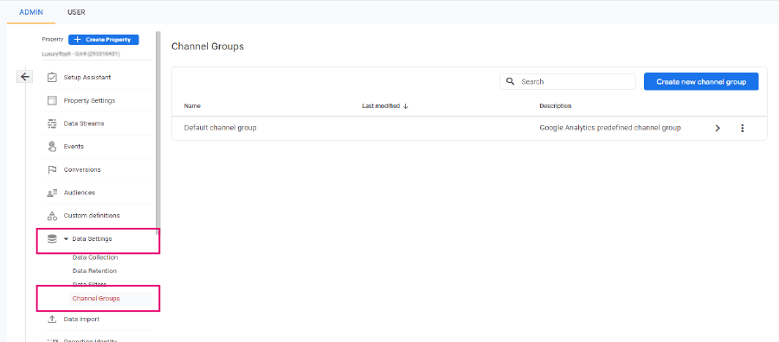Focus the channel groups Search field

567,82
